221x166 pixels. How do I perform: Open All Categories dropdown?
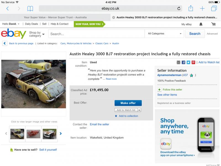(164, 33)
